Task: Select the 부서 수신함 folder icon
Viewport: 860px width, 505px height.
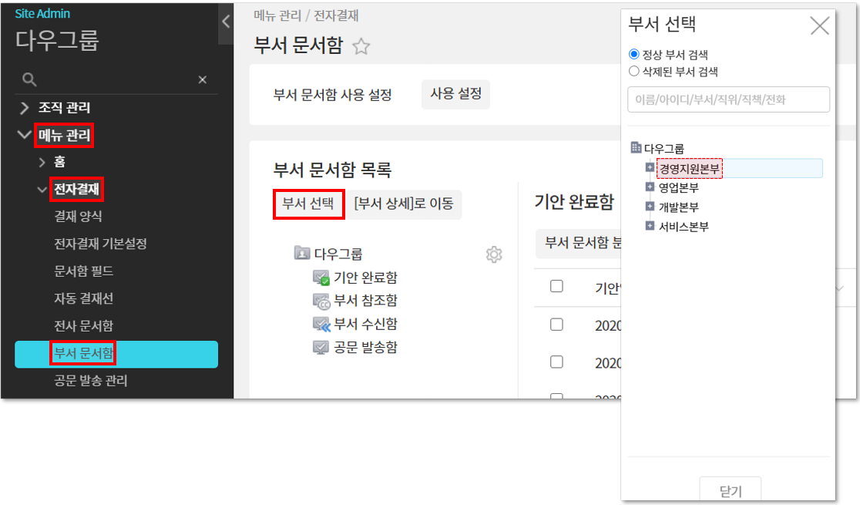Action: pos(321,324)
